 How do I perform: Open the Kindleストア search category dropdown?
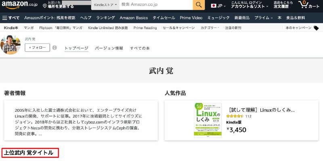coord(105,5)
